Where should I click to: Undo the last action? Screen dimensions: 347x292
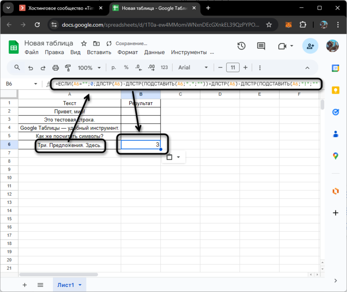[x=30, y=68]
